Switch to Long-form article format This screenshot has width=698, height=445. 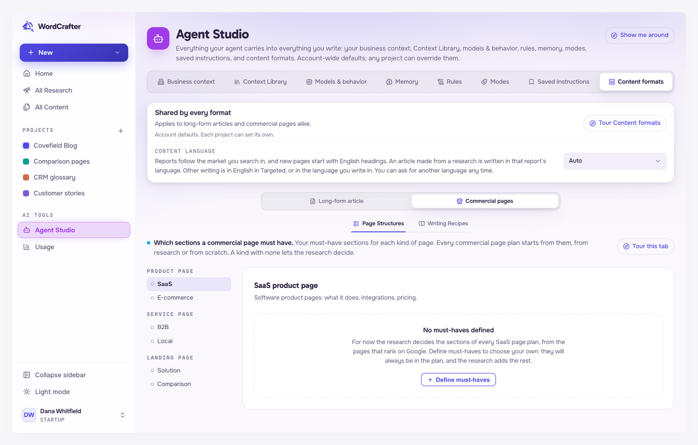337,201
